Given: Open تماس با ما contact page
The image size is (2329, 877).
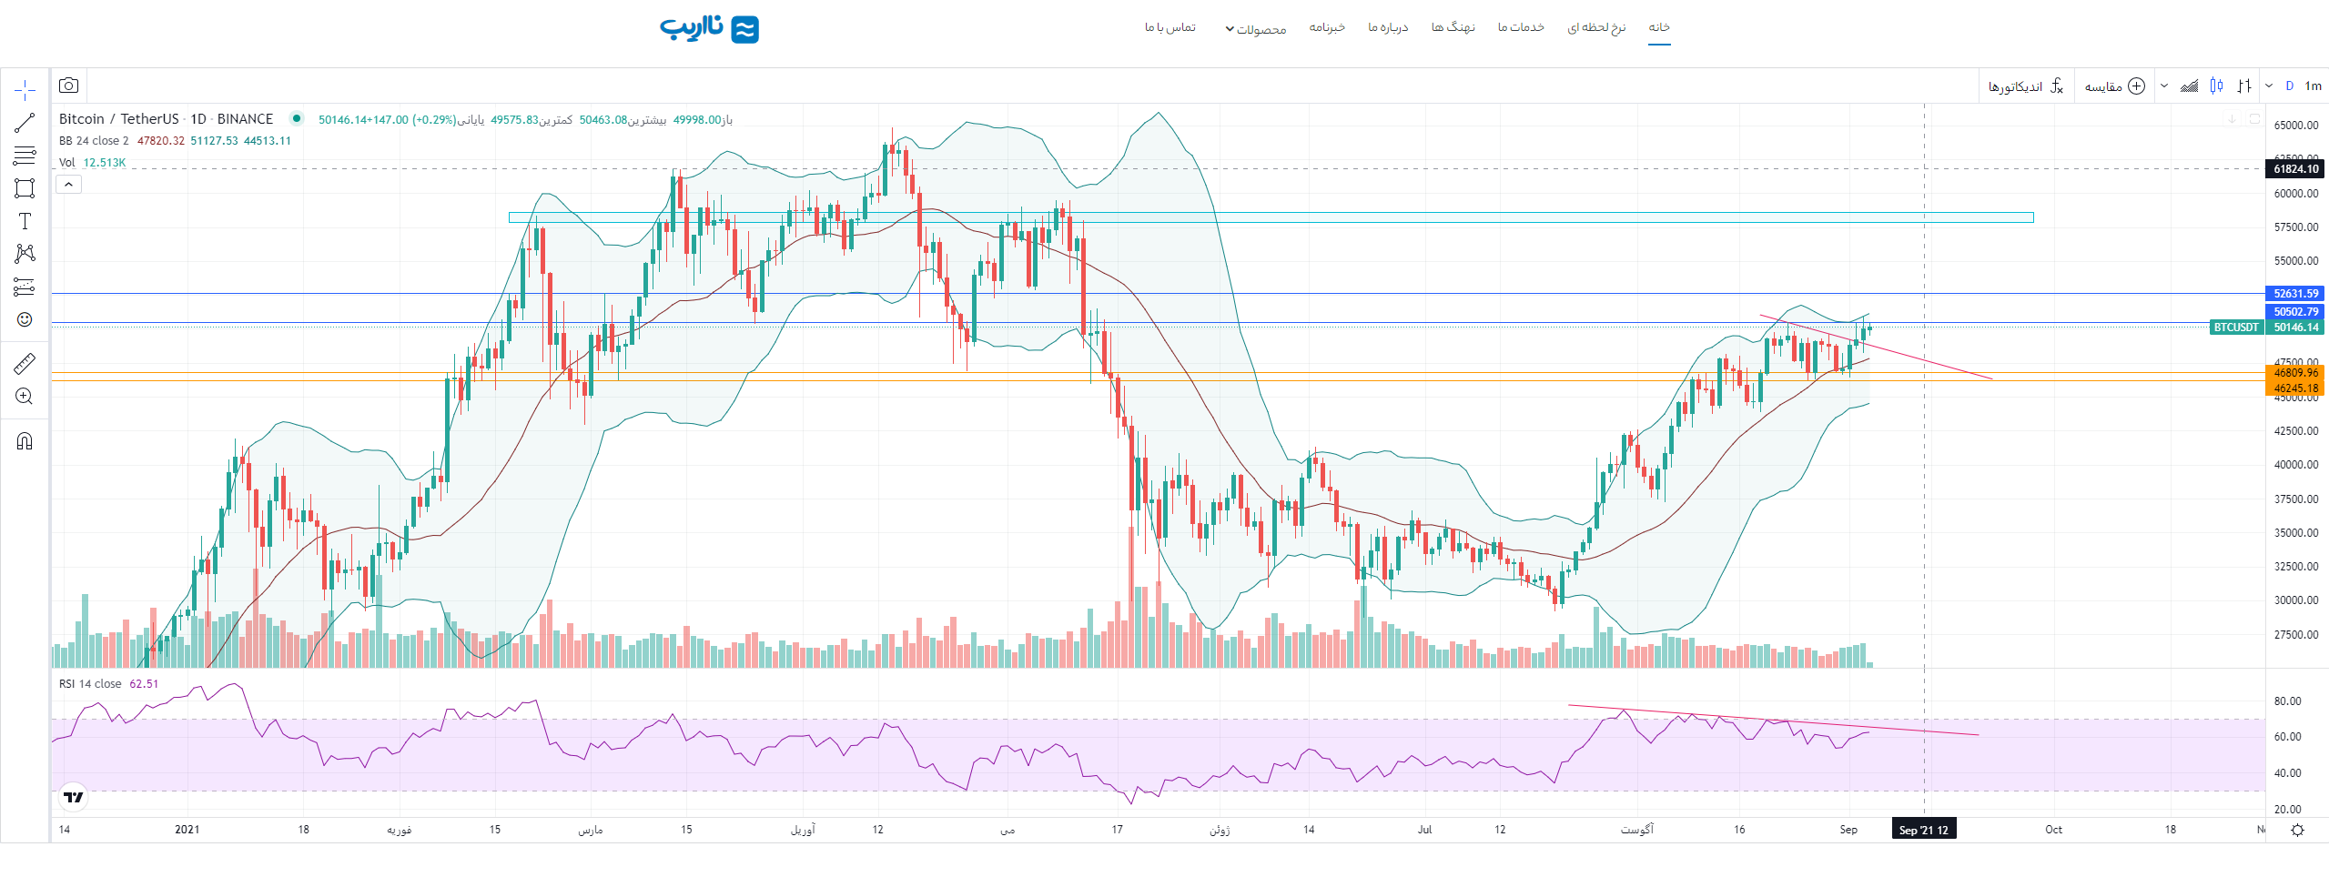Looking at the screenshot, I should (x=1170, y=27).
